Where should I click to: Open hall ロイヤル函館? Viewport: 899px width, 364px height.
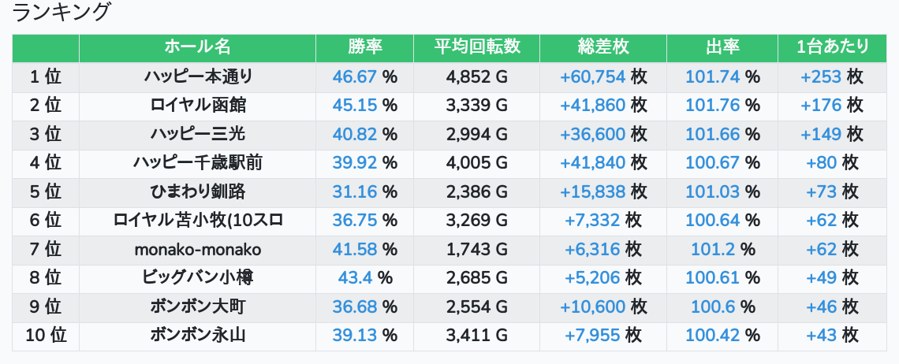[198, 106]
